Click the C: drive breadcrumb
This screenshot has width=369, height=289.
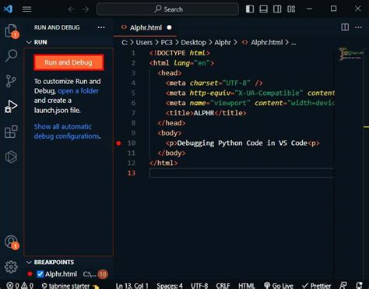point(125,42)
